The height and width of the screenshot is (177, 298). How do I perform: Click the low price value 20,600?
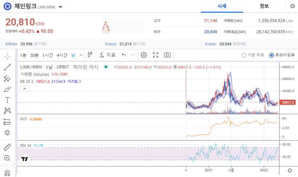pos(210,32)
